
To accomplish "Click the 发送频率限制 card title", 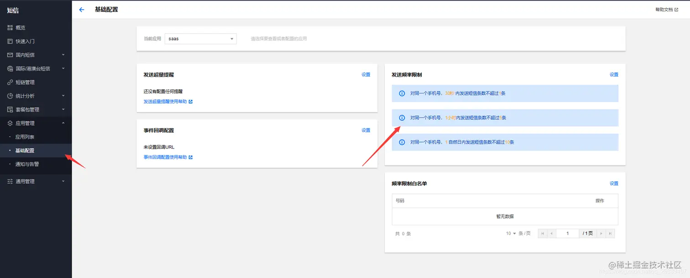I will coord(407,75).
